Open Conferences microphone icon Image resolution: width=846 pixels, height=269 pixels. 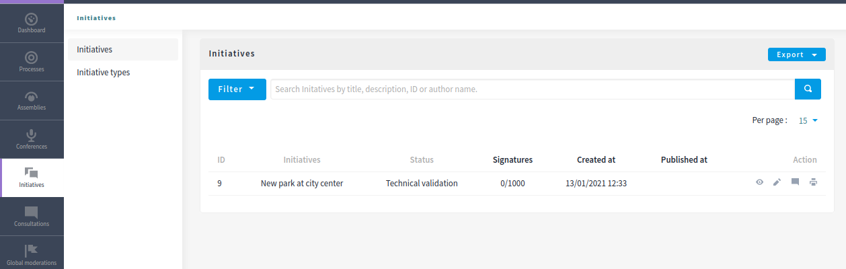tap(32, 135)
